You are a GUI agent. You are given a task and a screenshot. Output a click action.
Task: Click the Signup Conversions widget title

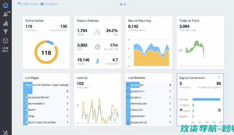[x=192, y=78]
